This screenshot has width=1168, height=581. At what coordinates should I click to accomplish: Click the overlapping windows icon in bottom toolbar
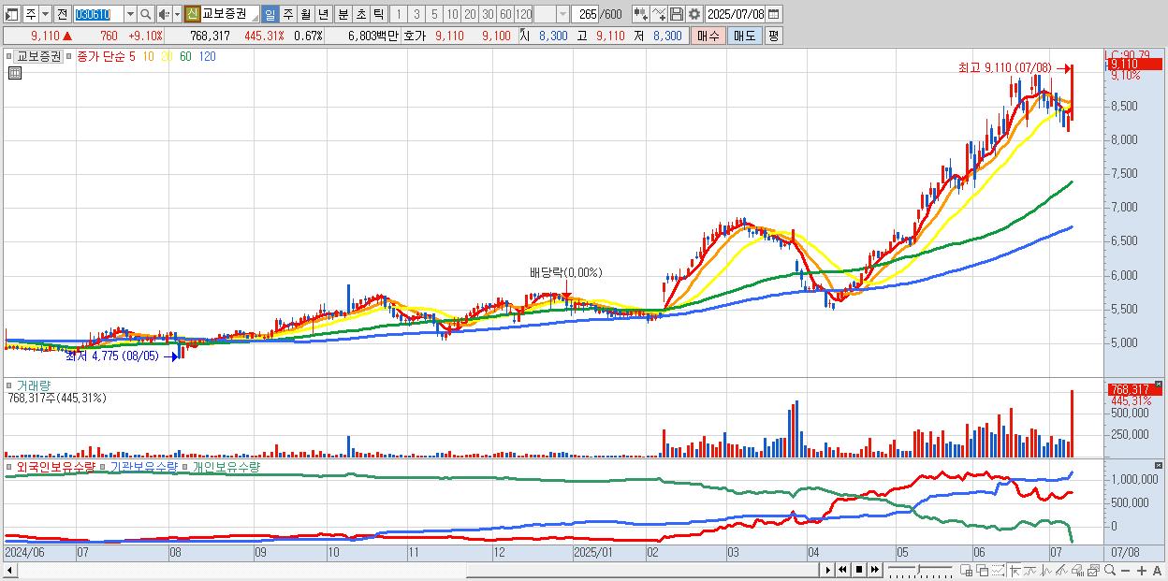(x=982, y=571)
